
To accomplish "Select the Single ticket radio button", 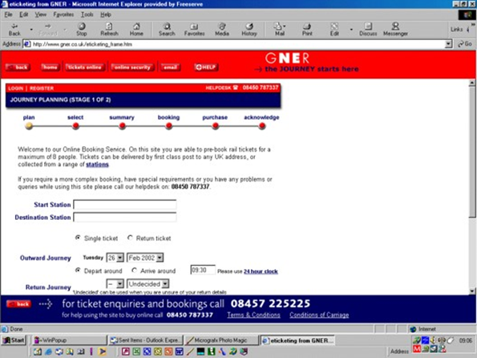I will coord(78,238).
